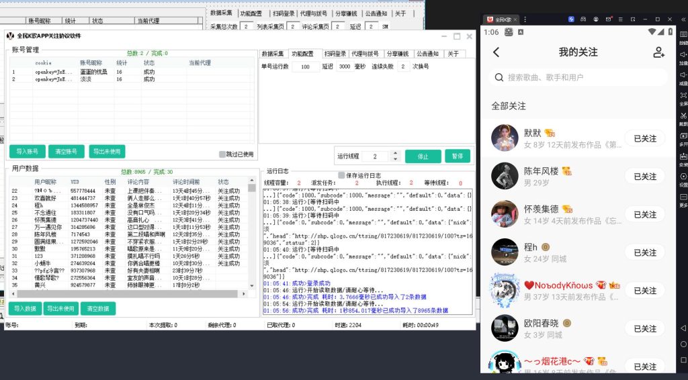Click the emulator fullscreen (全屏) sidebar icon
The height and width of the screenshot is (380, 688).
pos(683,95)
